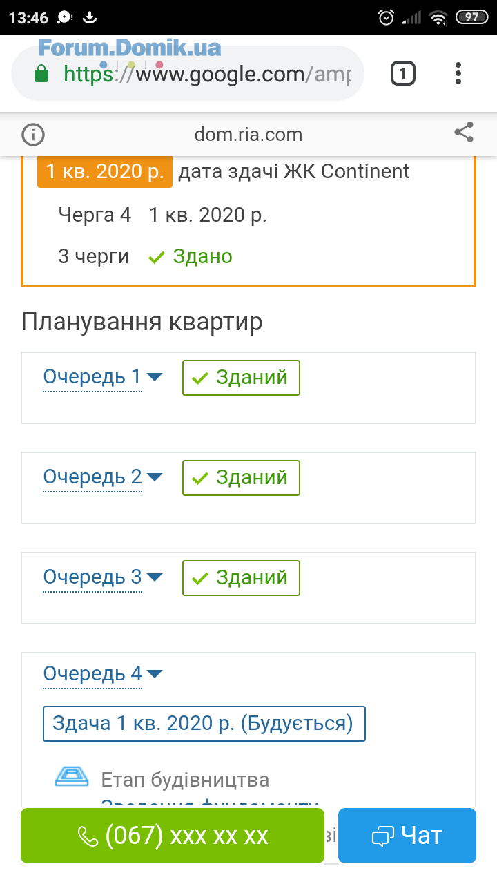Tap the Зданий badge for Очередь 3
497x884 pixels.
pyautogui.click(x=241, y=578)
